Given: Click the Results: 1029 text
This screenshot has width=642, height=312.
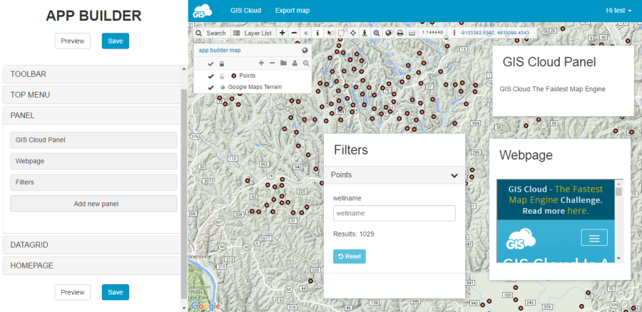Looking at the screenshot, I should 353,234.
